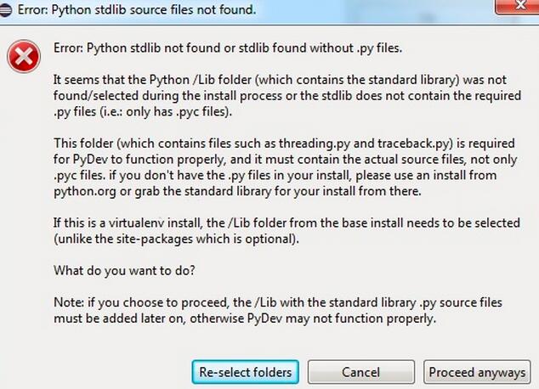
Task: Cancel the stdlib error dialog
Action: pos(360,372)
